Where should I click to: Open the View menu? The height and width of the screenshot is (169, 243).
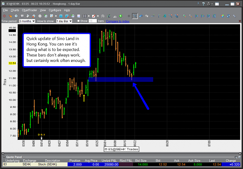43,10
